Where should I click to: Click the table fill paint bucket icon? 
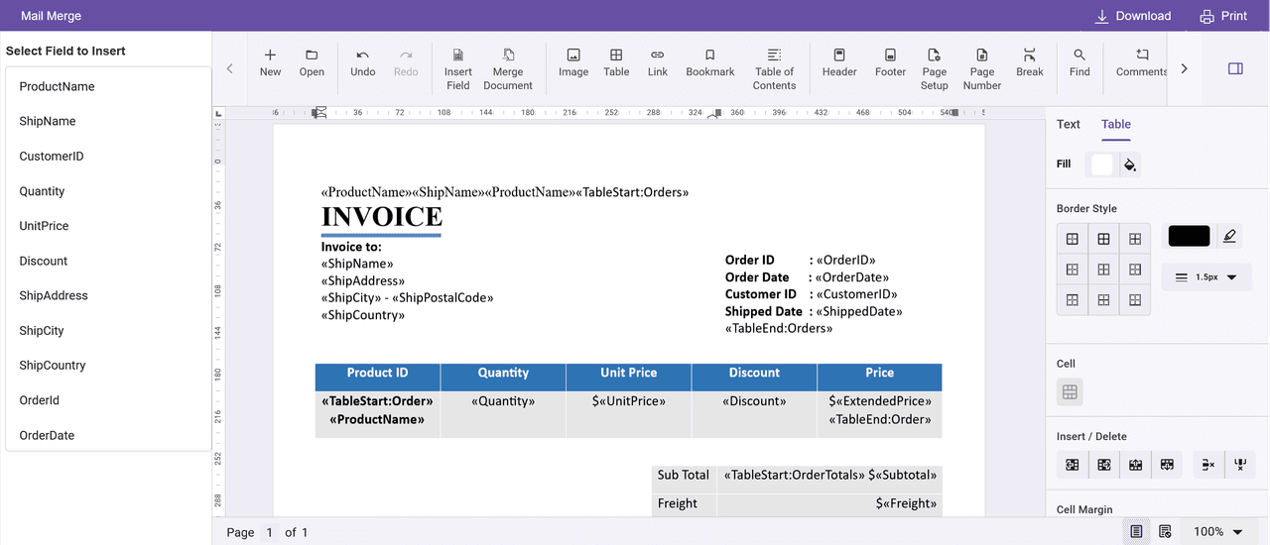[x=1129, y=164]
